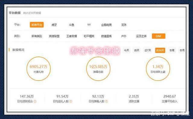
Task: Click the 主播平均收入 label
Action: tap(169, 101)
